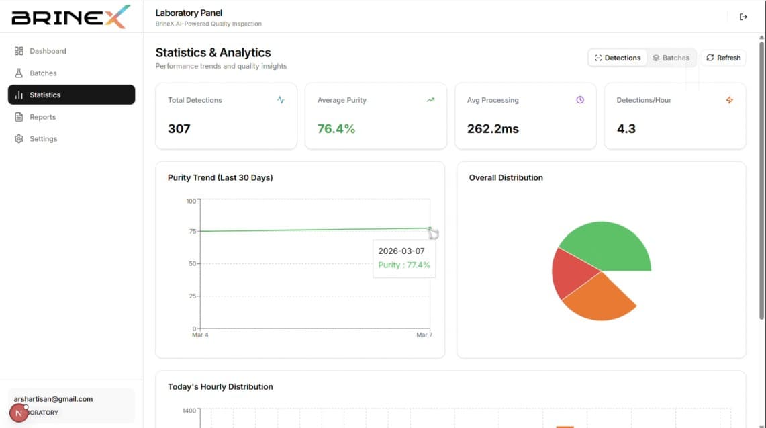This screenshot has height=428, width=766.
Task: Click the red N user avatar
Action: tap(19, 413)
